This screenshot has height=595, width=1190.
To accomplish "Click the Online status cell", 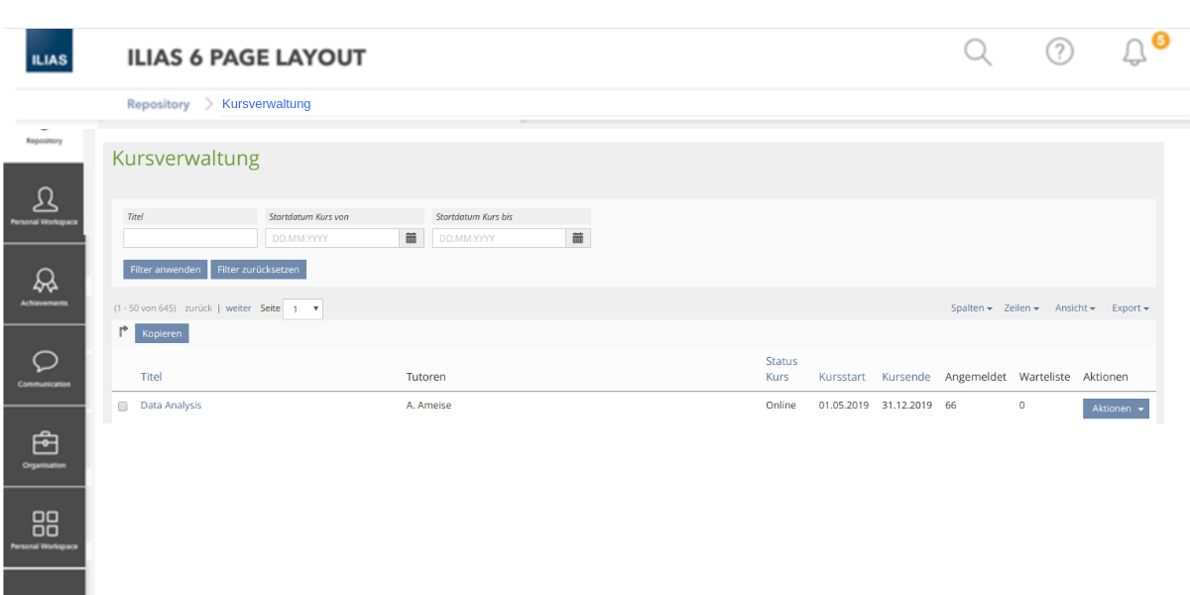I will (x=780, y=406).
